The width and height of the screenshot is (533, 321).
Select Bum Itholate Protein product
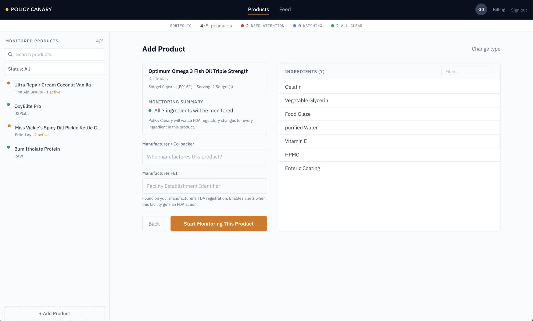point(54,152)
